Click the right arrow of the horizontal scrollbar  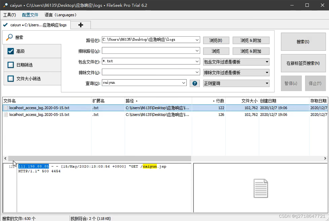[325, 158]
